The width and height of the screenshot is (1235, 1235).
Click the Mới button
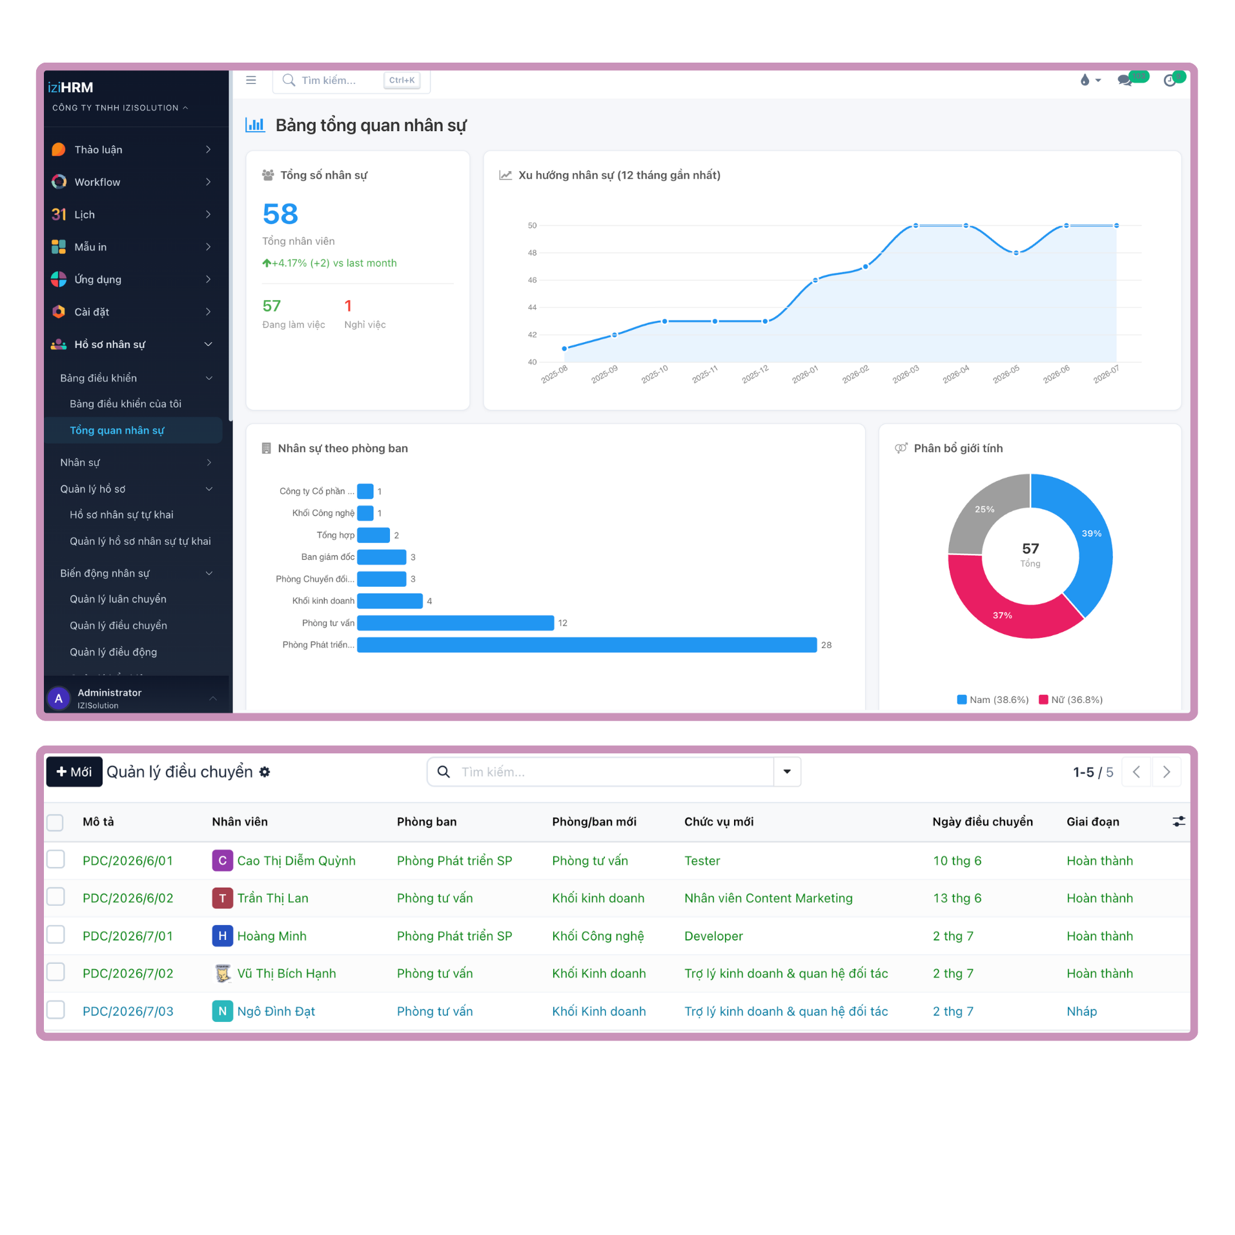74,771
